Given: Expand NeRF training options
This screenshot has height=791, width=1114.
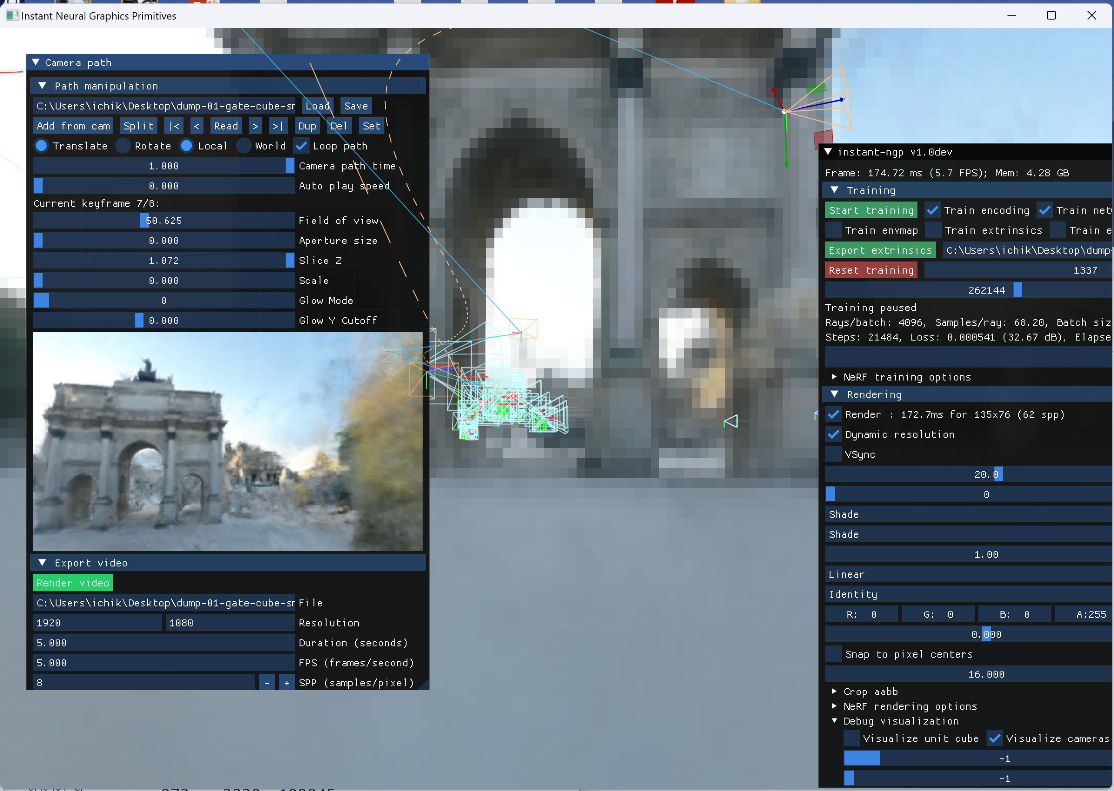Looking at the screenshot, I should pos(834,377).
